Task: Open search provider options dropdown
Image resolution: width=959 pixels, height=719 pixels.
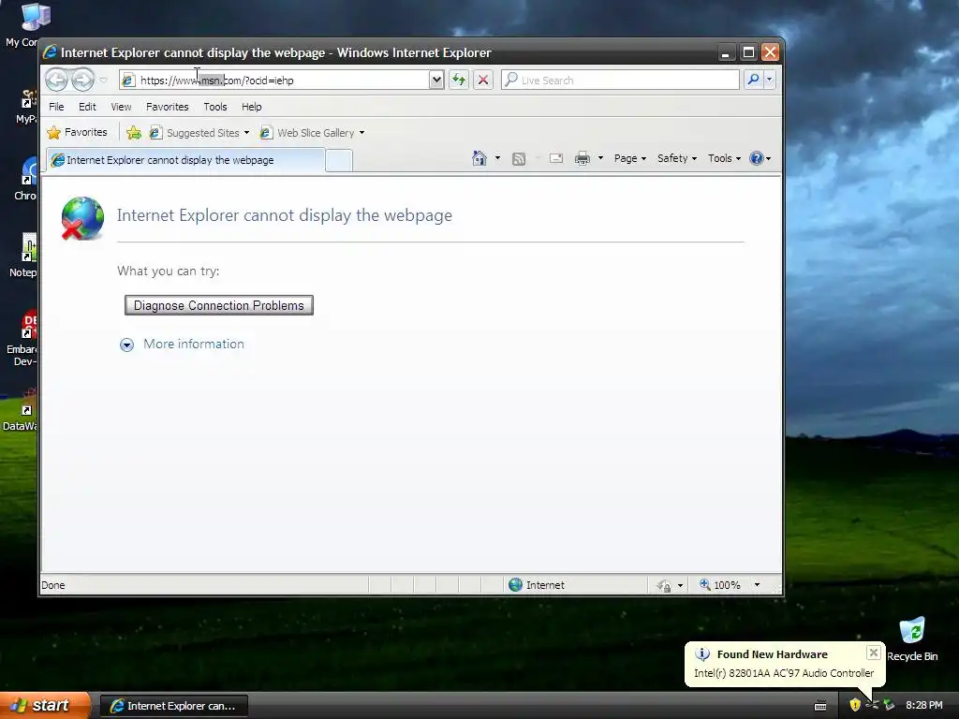Action: pyautogui.click(x=770, y=81)
